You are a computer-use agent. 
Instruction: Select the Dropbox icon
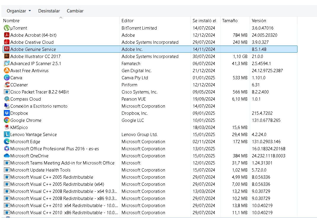tap(7, 113)
